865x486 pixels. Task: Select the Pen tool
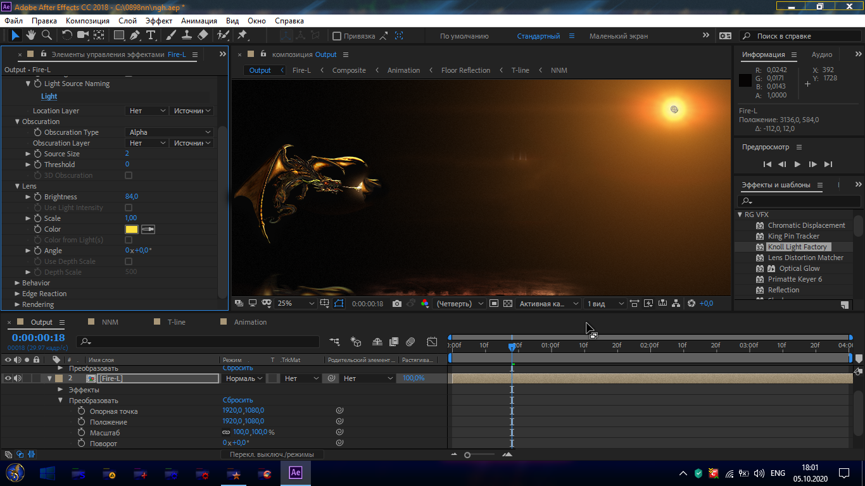(134, 35)
